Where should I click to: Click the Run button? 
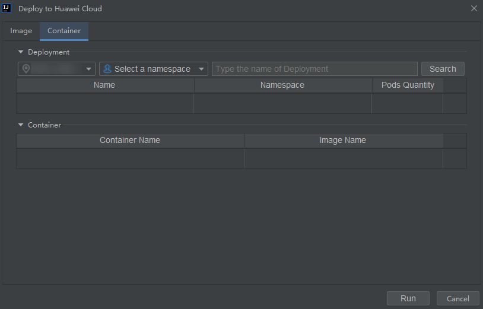[408, 298]
